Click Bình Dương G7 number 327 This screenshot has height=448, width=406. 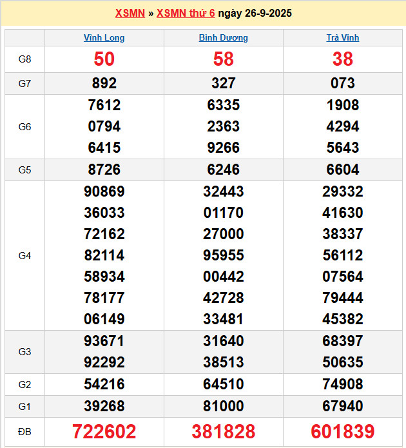tap(224, 84)
